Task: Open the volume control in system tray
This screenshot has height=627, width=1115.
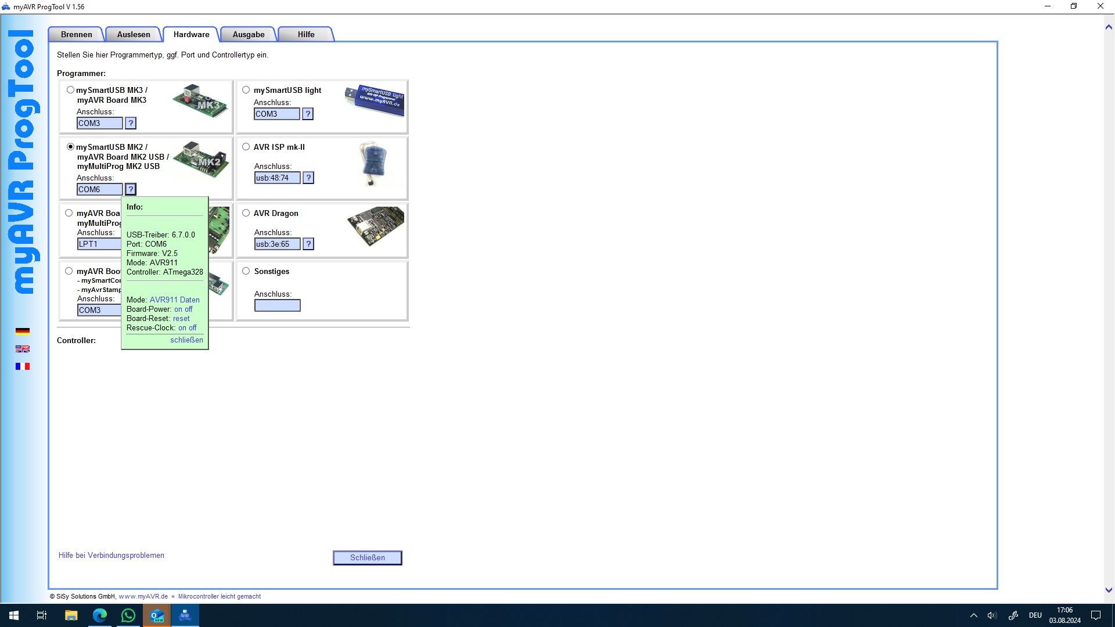Action: tap(992, 615)
